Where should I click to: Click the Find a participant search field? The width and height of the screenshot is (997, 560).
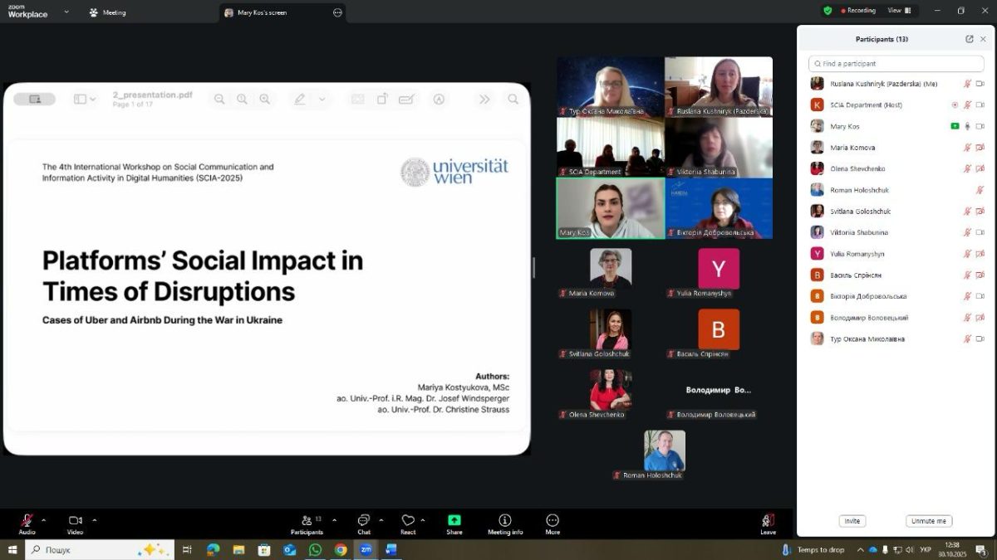pos(896,64)
